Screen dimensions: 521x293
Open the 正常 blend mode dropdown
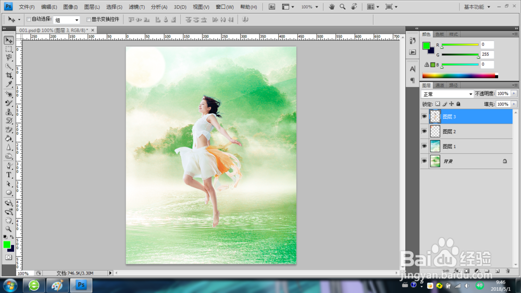(x=447, y=94)
